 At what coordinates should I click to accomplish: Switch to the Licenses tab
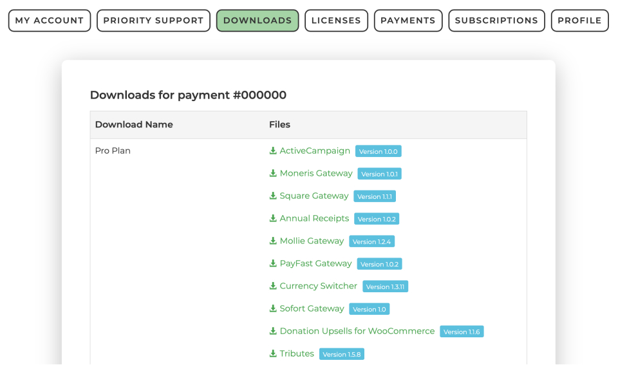(336, 21)
